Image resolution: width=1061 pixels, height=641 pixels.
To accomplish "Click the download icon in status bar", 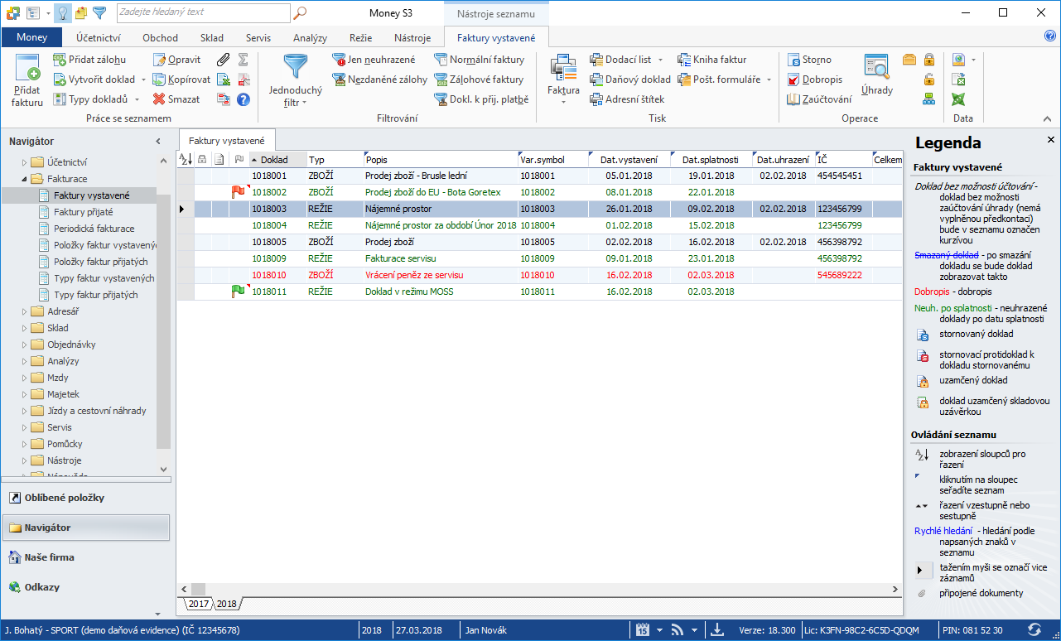I will [717, 629].
